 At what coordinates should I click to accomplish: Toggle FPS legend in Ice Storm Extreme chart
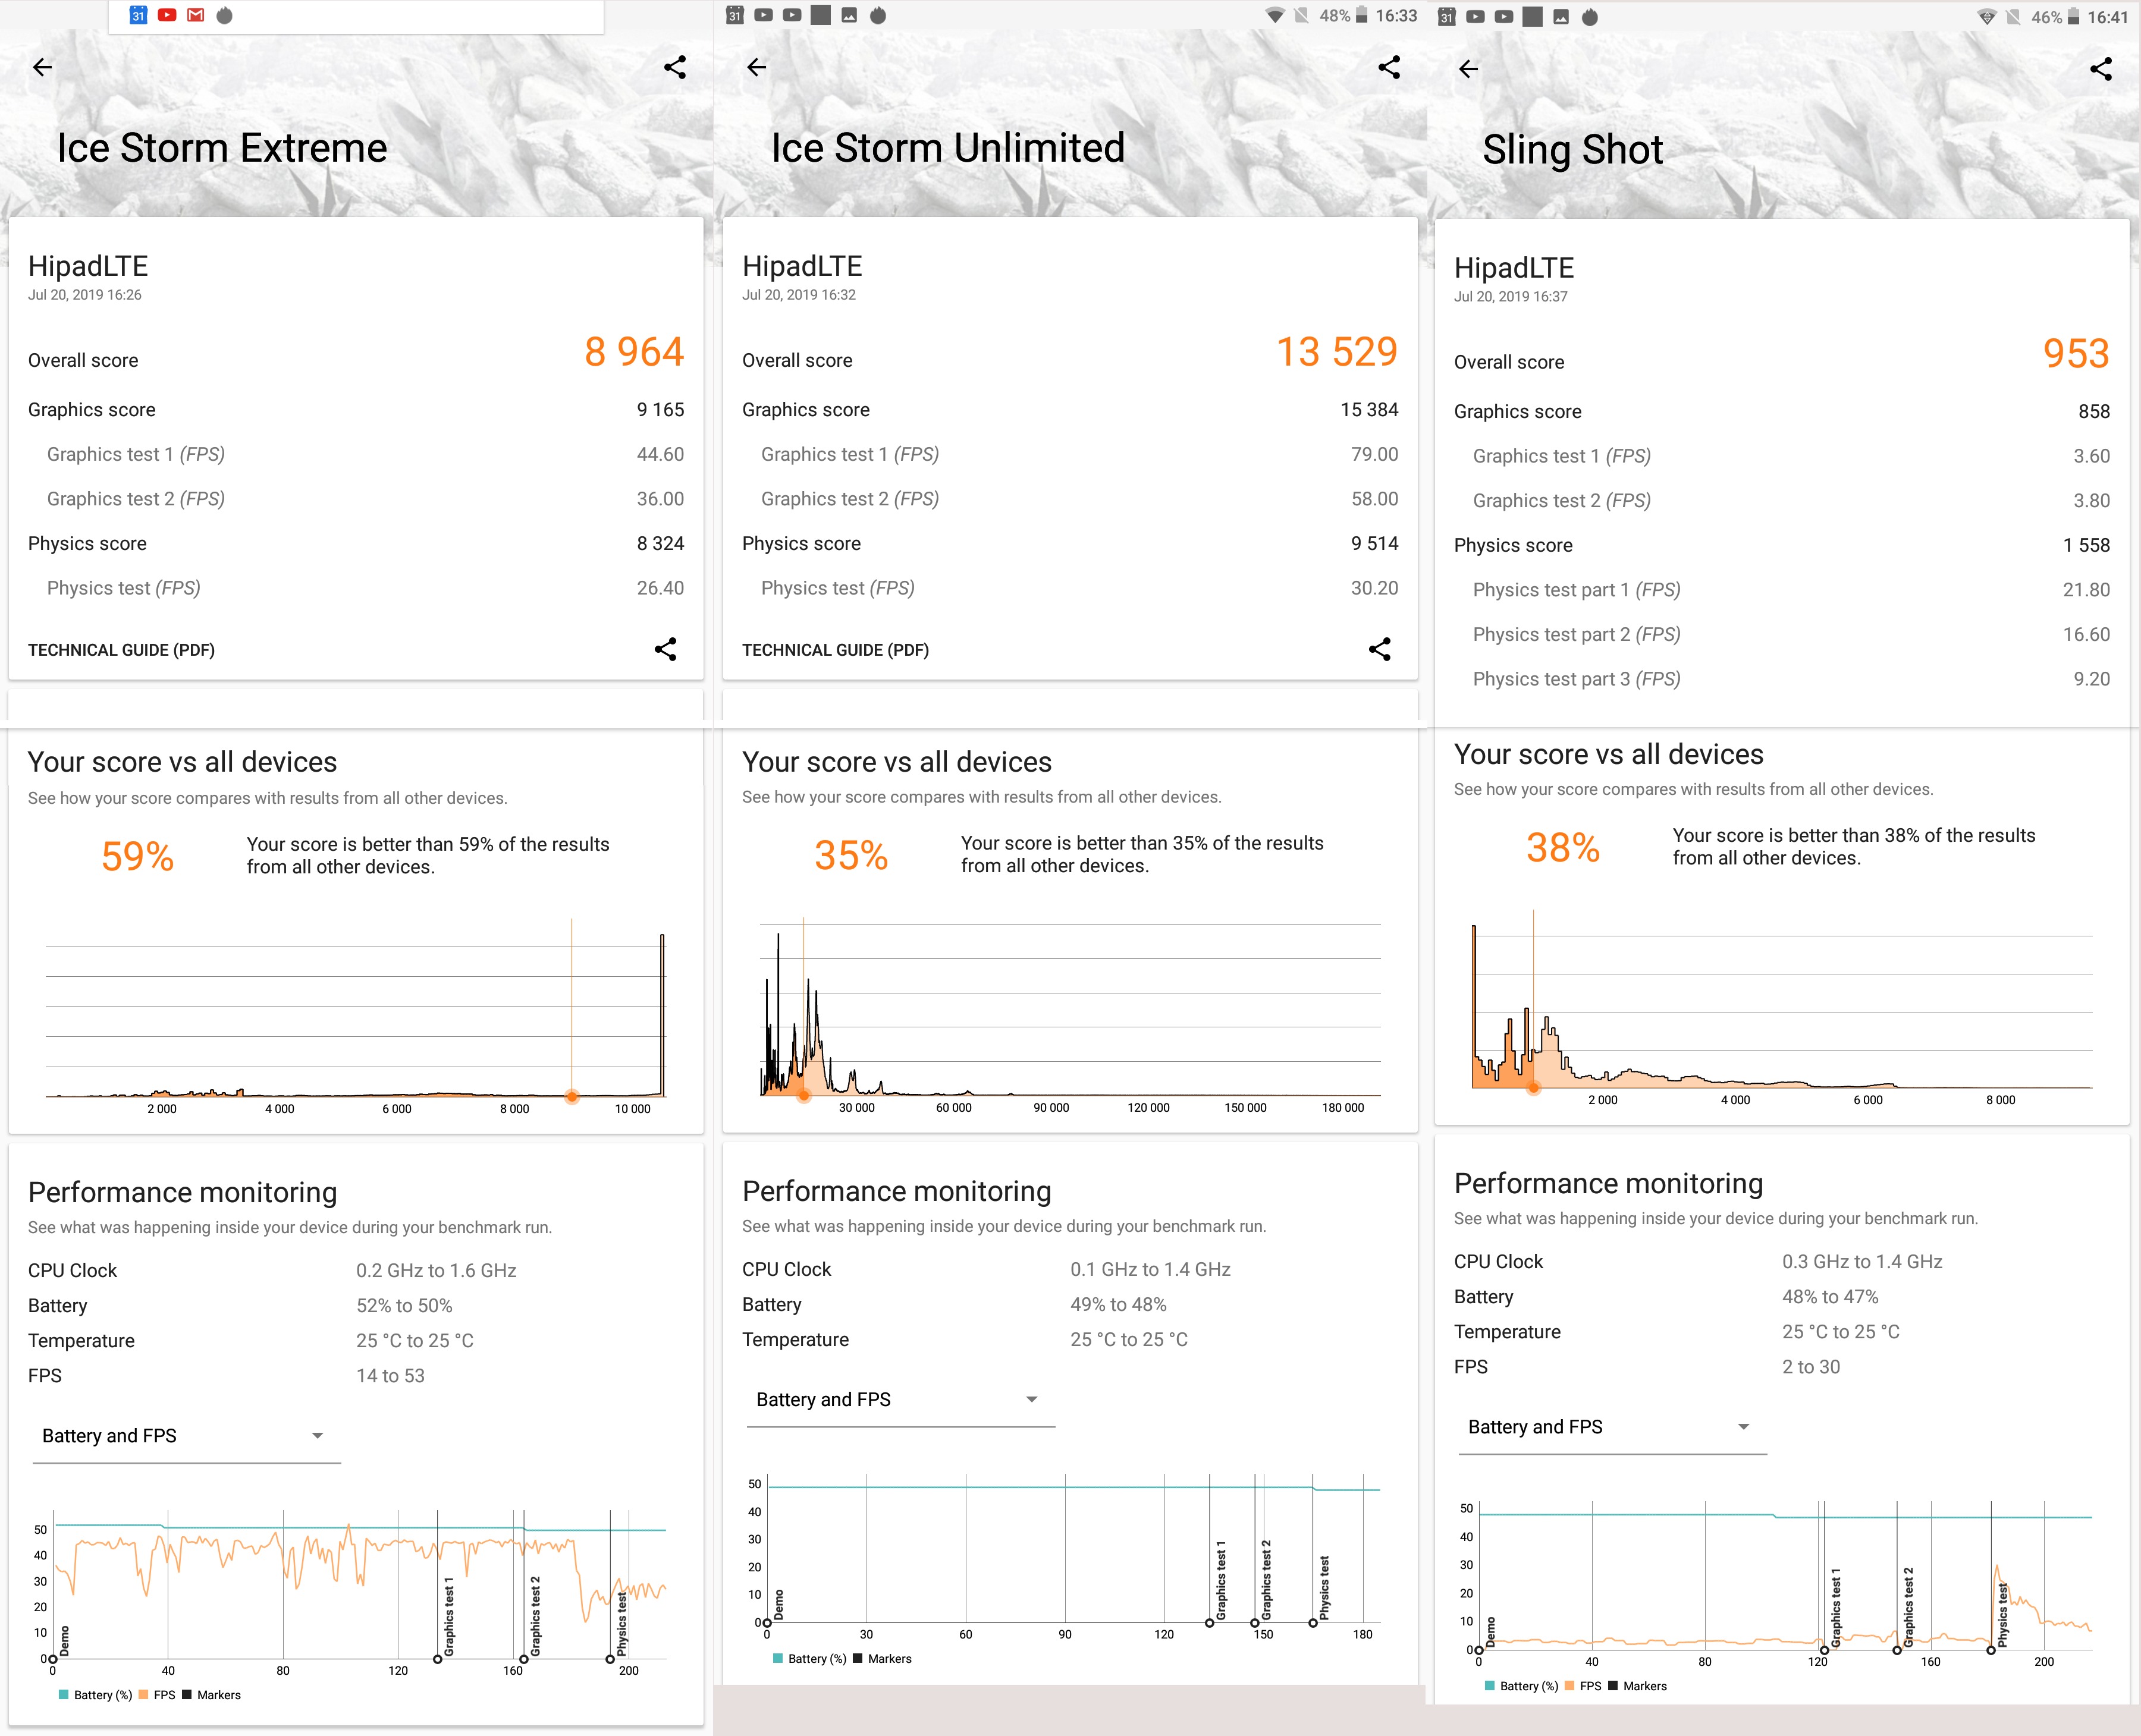(x=157, y=1695)
